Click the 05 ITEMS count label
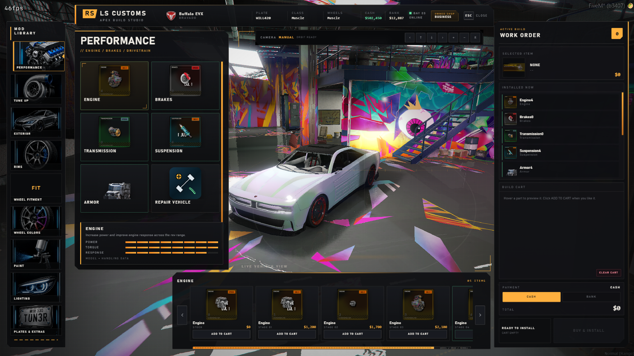 476,281
